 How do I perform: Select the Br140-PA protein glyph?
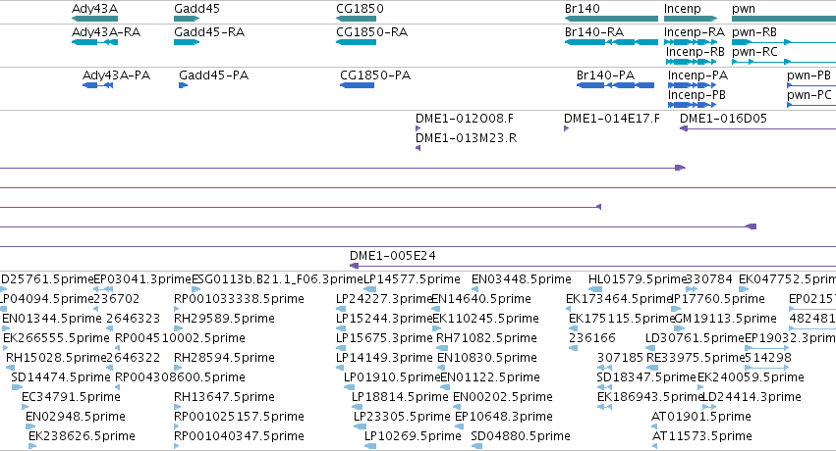[x=615, y=85]
